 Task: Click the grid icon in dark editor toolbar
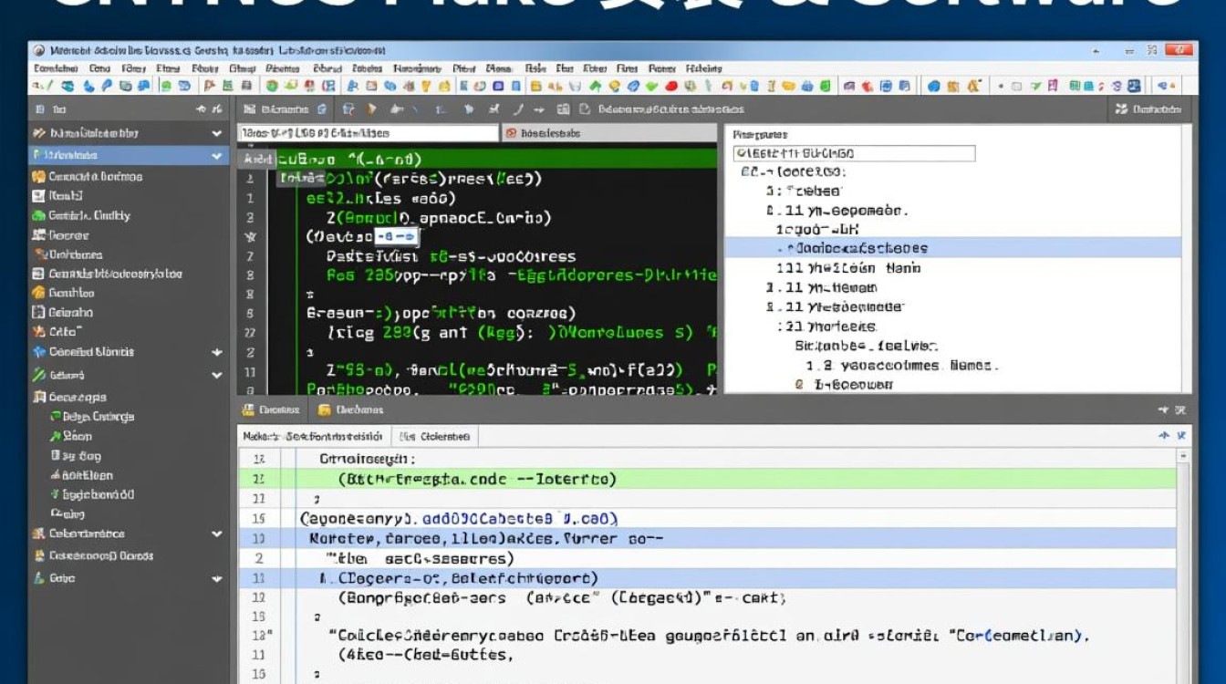[563, 109]
